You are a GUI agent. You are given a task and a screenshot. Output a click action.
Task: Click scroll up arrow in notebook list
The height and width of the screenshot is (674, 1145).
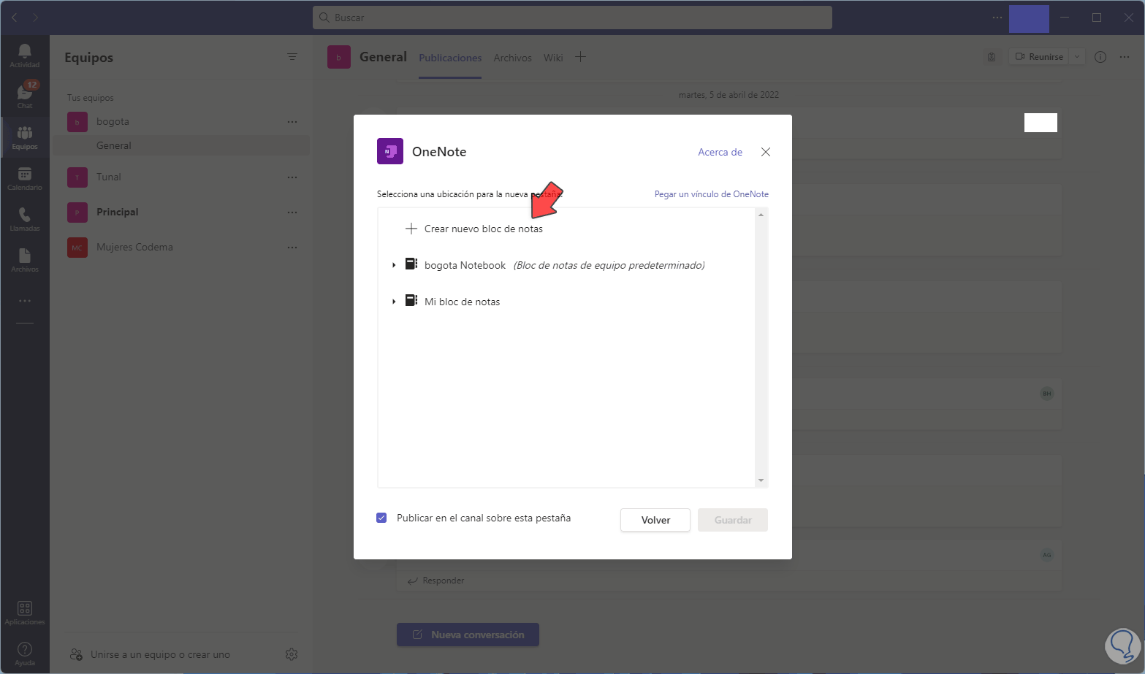[761, 215]
